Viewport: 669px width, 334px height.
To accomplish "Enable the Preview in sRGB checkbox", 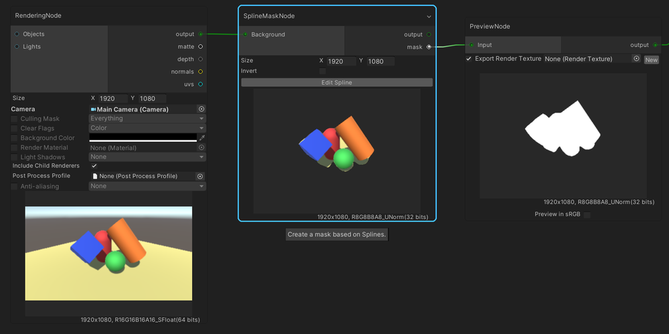I will [x=587, y=215].
